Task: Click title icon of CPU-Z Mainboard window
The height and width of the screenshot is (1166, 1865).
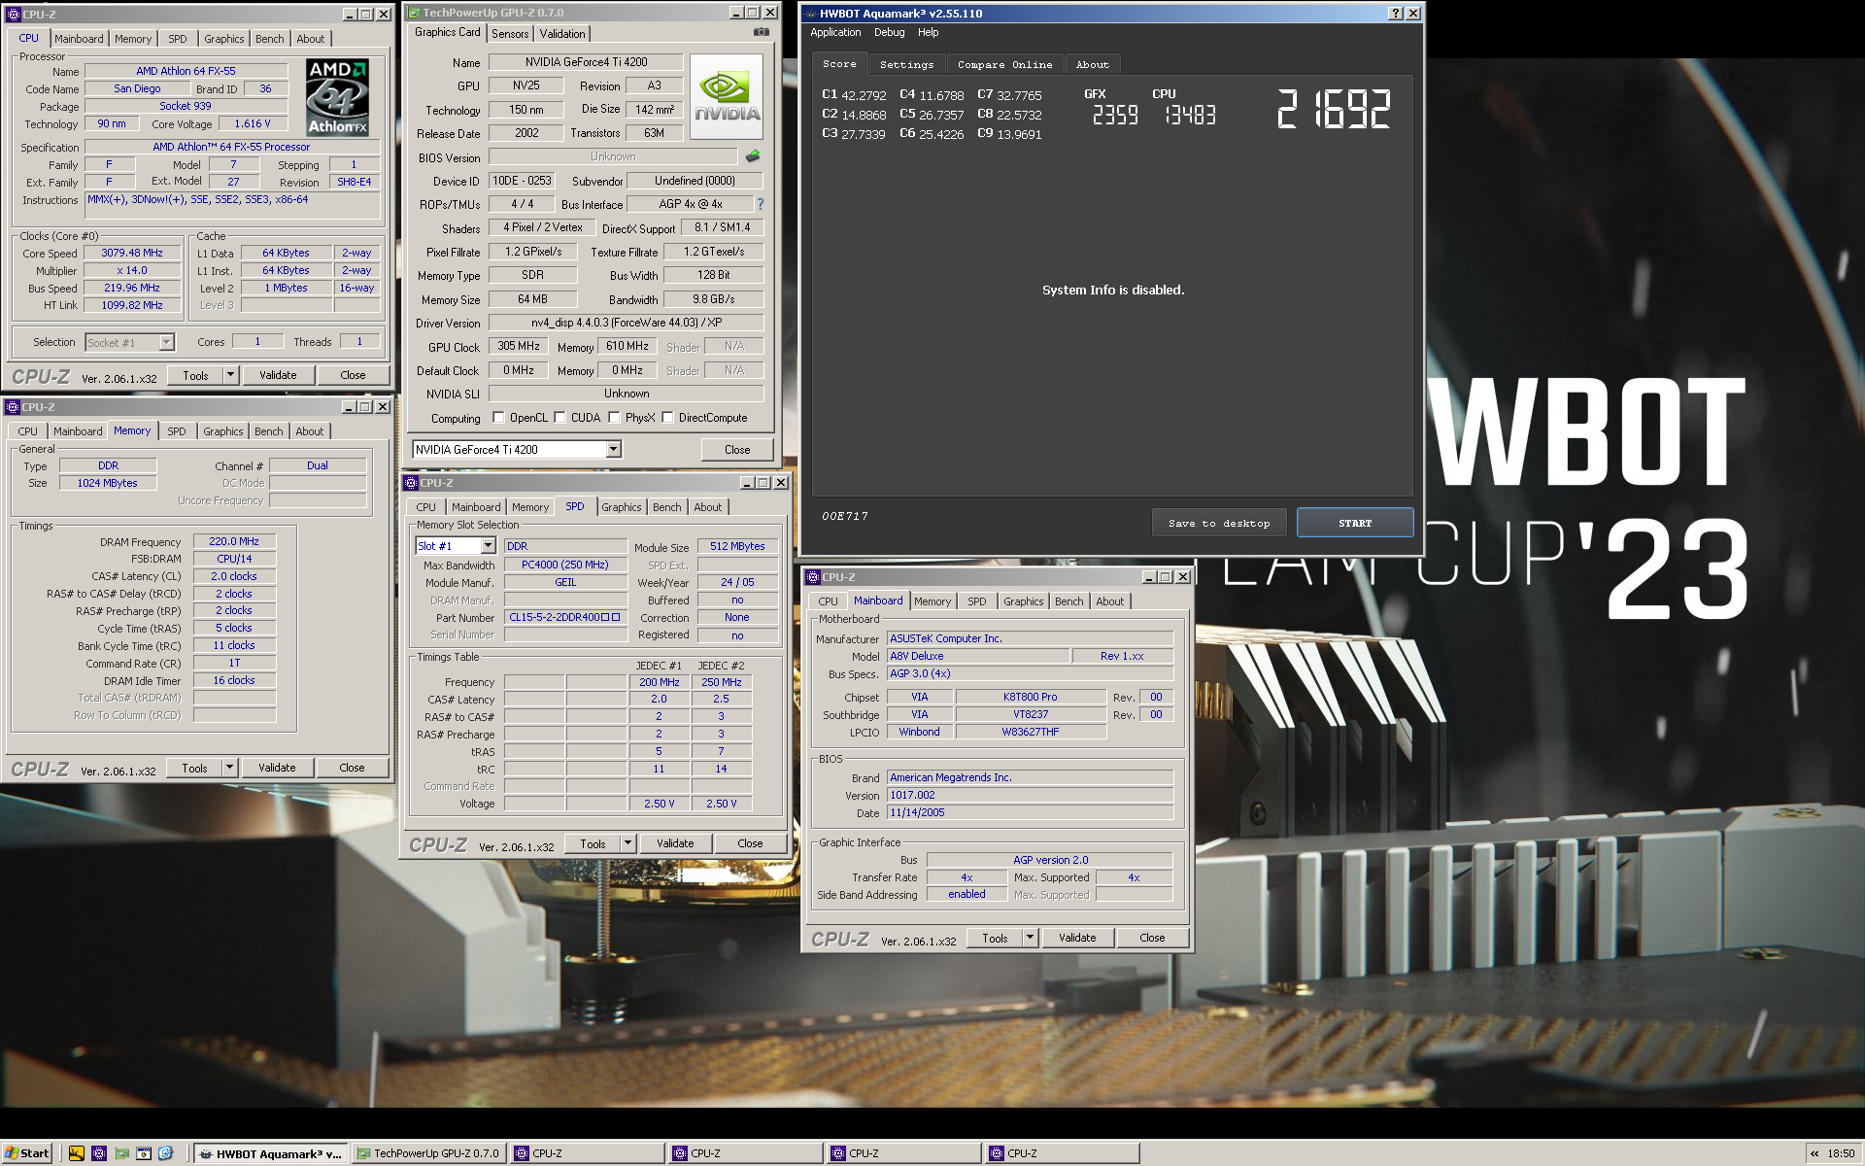Action: (813, 577)
